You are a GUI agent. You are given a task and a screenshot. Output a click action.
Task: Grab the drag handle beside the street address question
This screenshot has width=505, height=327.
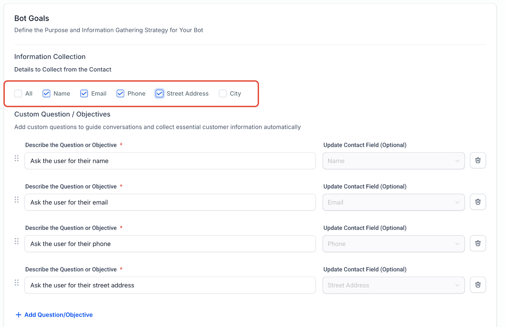coord(17,283)
